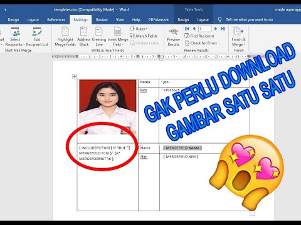Click the MERGEFIELD NAMA field
This screenshot has width=301, height=225.
[182, 148]
